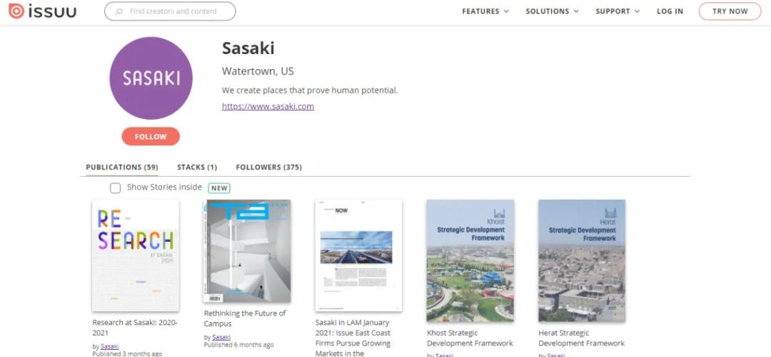This screenshot has height=357, width=771.
Task: Click the purple Sasaki profile avatar
Action: click(x=151, y=78)
